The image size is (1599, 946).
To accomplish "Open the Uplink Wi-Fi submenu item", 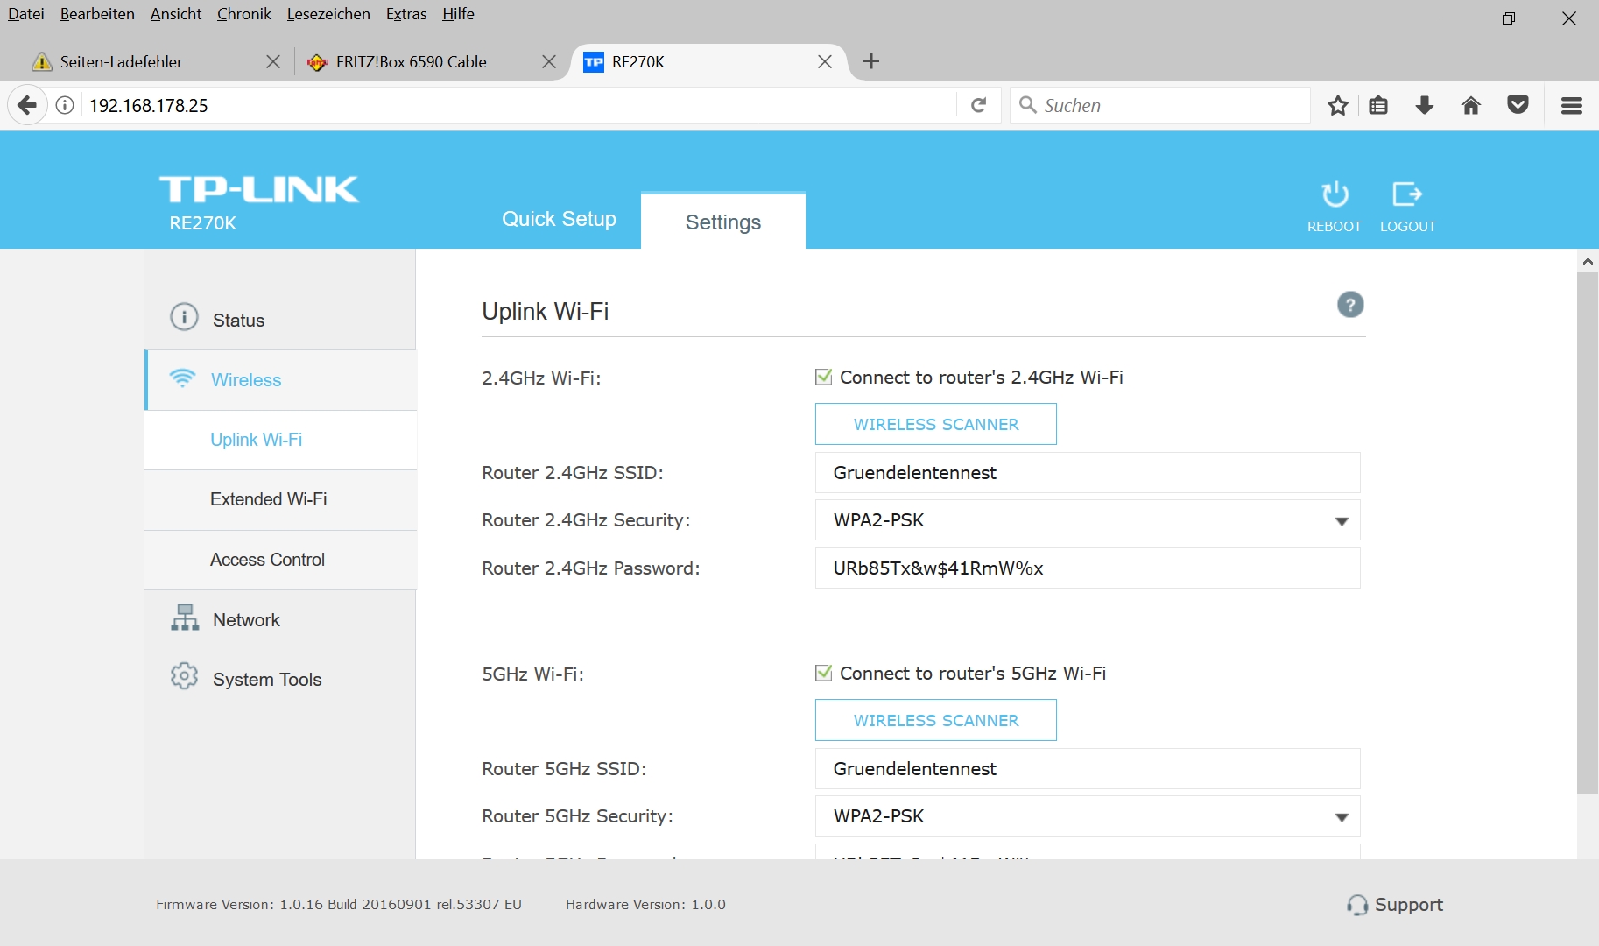I will (x=280, y=440).
